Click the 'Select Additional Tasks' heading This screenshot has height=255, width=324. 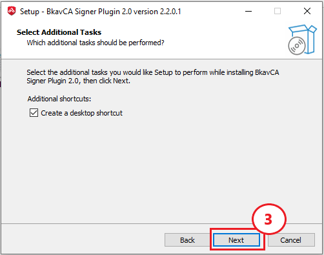pyautogui.click(x=59, y=32)
